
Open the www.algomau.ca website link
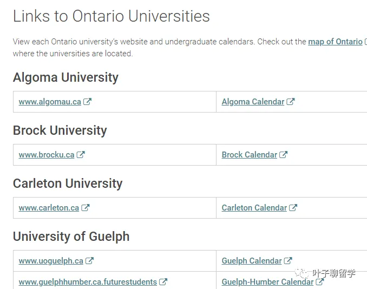50,102
